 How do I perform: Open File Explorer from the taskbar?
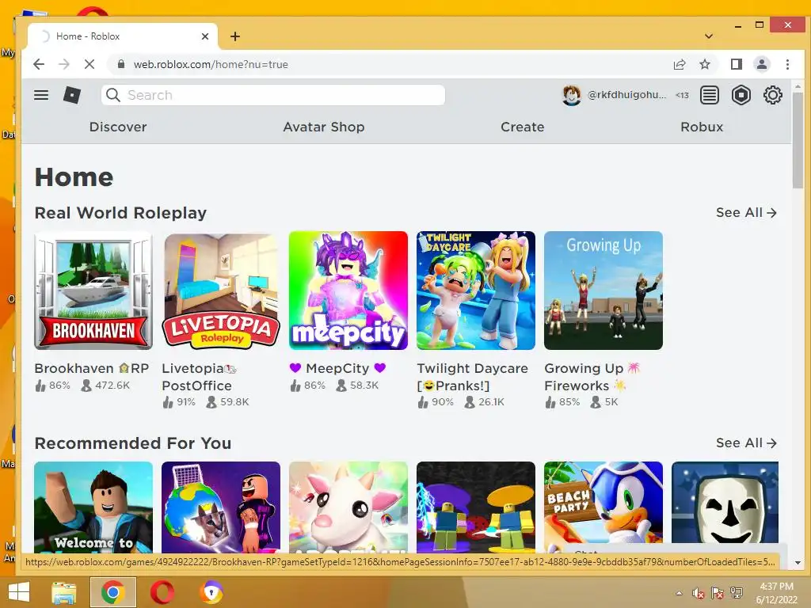(x=64, y=592)
